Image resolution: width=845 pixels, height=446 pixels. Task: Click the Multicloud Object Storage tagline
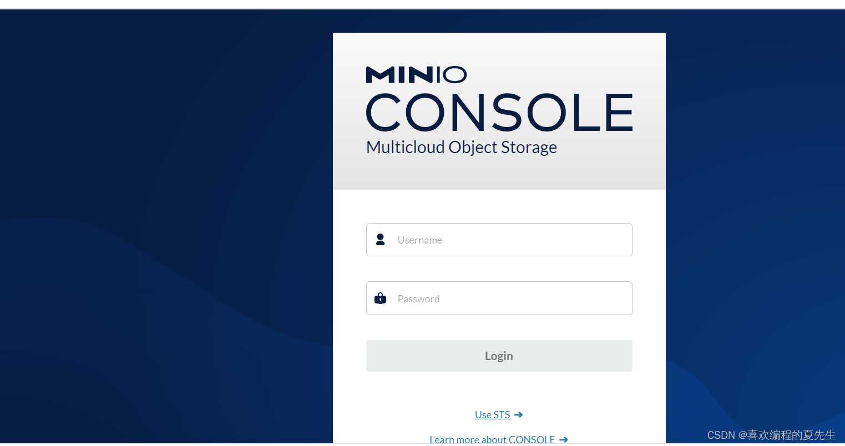[462, 148]
